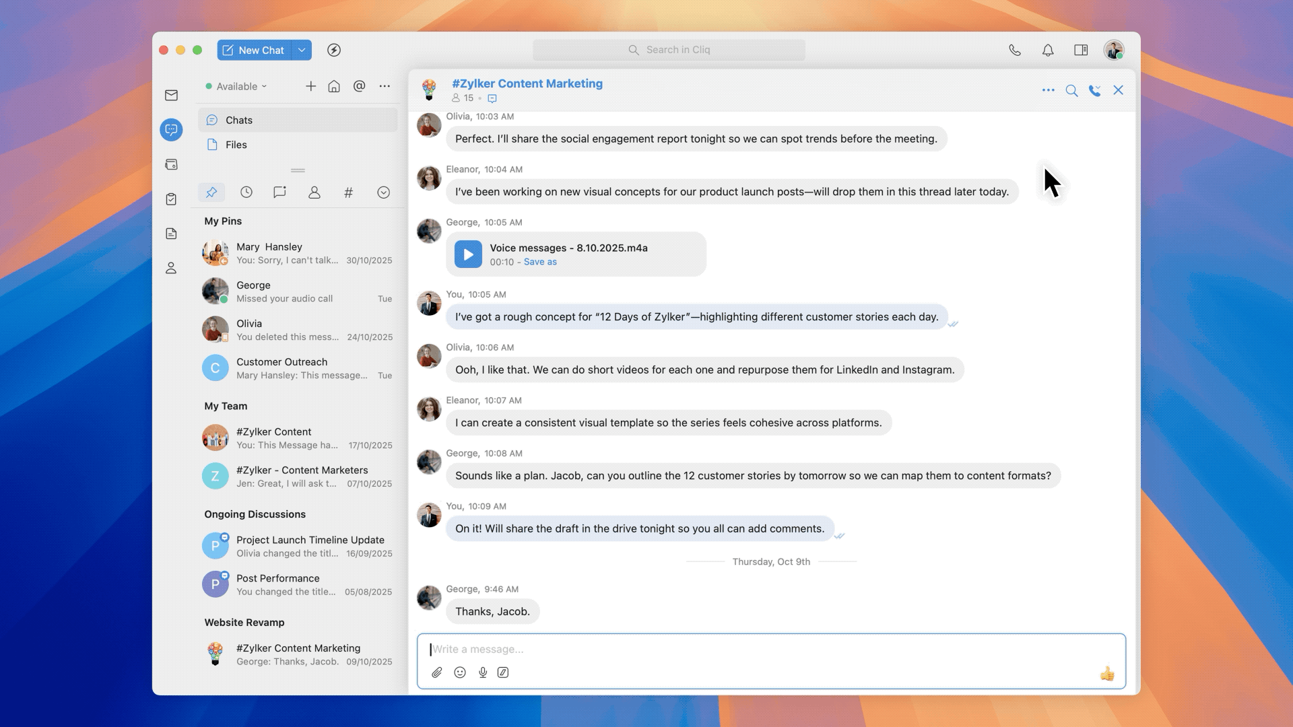Open mentions with the @ icon
Image resolution: width=1293 pixels, height=727 pixels.
point(360,86)
